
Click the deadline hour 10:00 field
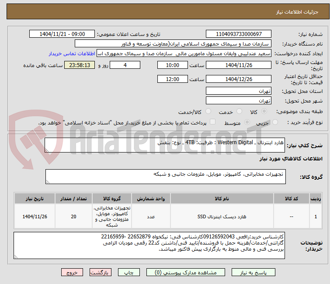[173, 65]
